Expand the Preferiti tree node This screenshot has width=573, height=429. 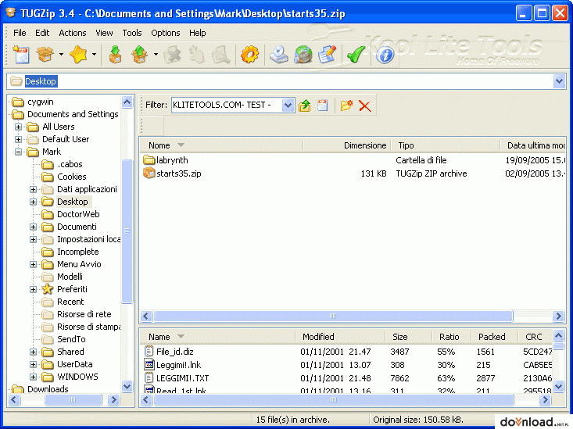[x=34, y=289]
